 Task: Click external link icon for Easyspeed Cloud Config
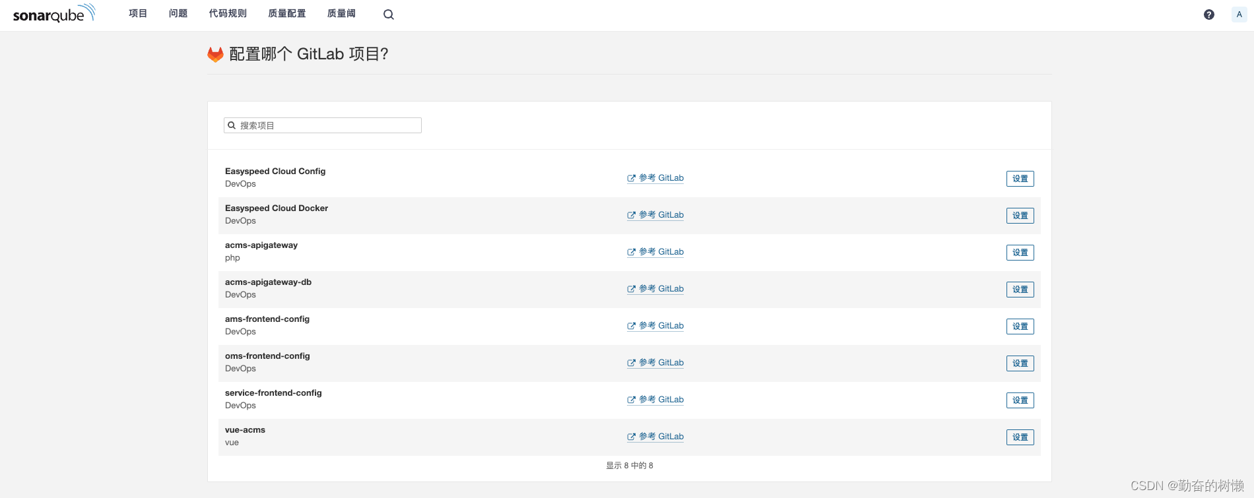coord(632,178)
